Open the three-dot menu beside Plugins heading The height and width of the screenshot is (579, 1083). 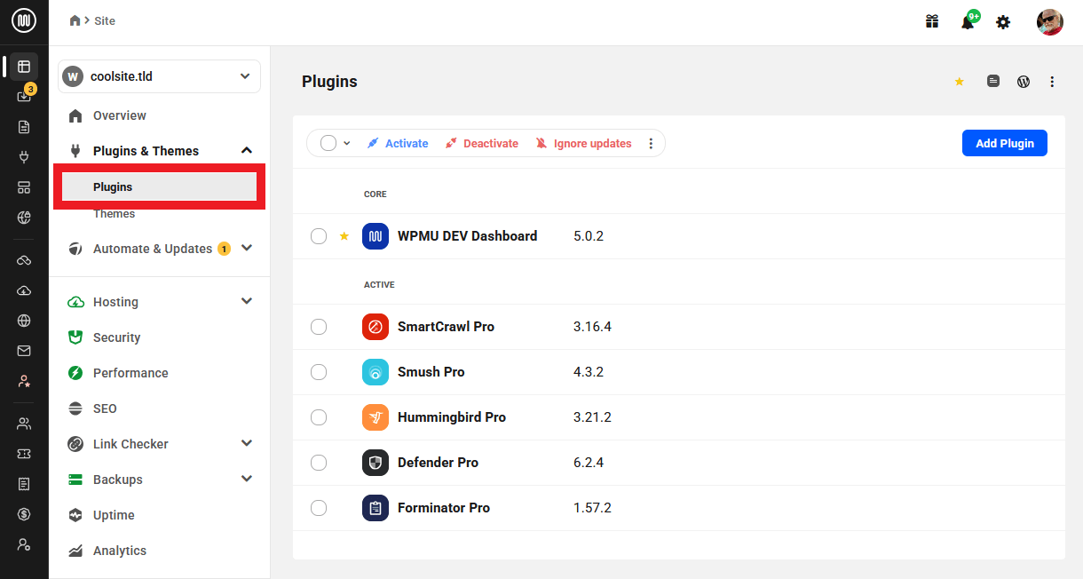pyautogui.click(x=1052, y=82)
